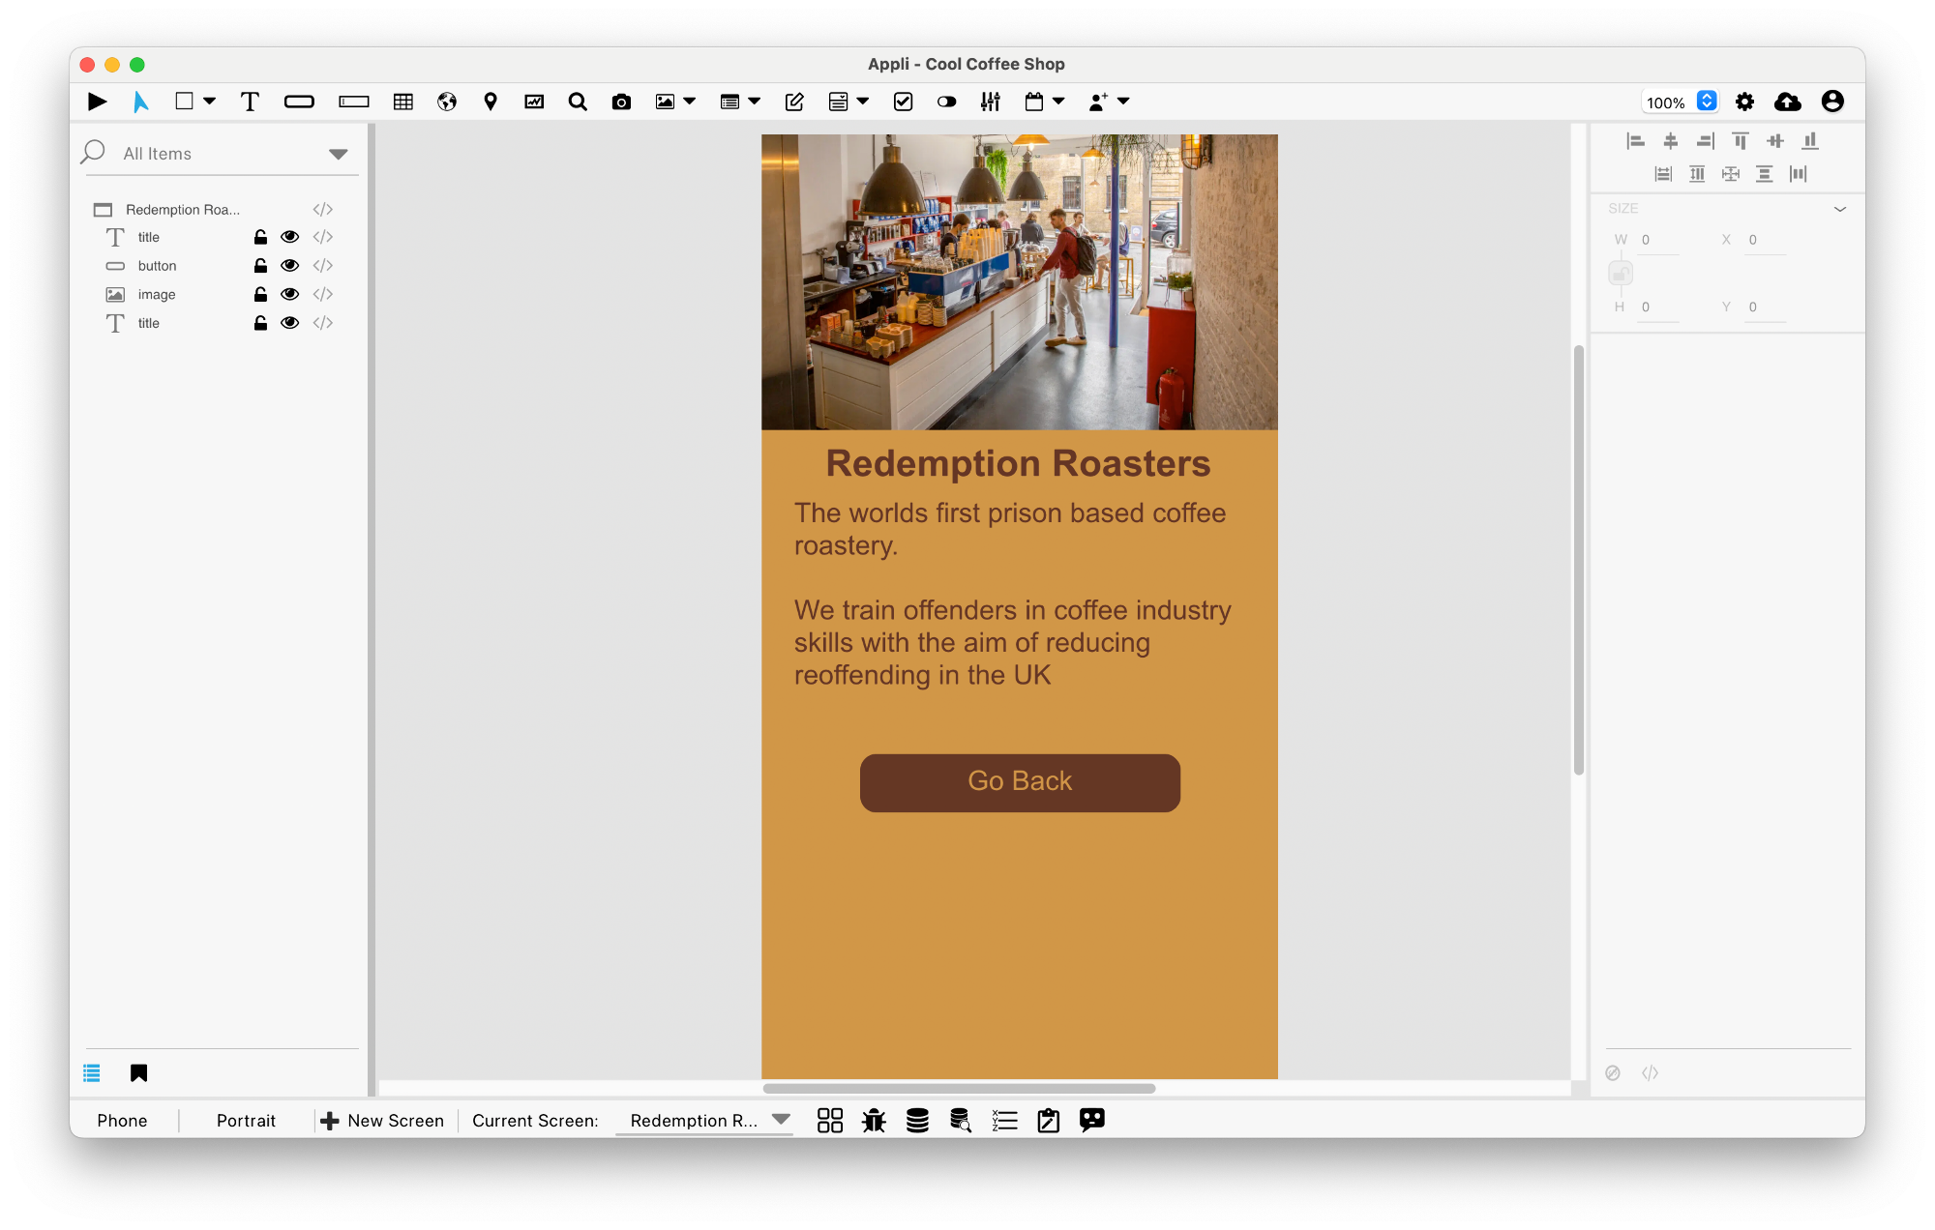
Task: Hide the title layer above button
Action: click(289, 237)
